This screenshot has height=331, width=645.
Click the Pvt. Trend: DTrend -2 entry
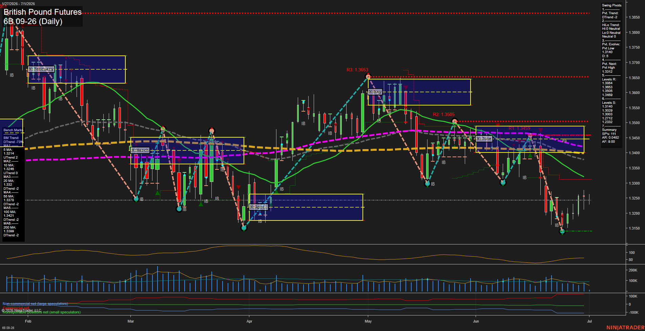tap(610, 15)
